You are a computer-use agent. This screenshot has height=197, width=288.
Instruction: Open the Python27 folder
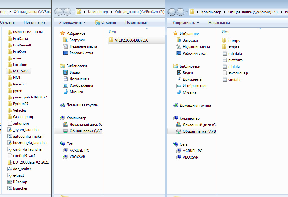click(18, 104)
